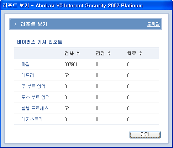Click the 파일 infected count value

pyautogui.click(x=97, y=64)
